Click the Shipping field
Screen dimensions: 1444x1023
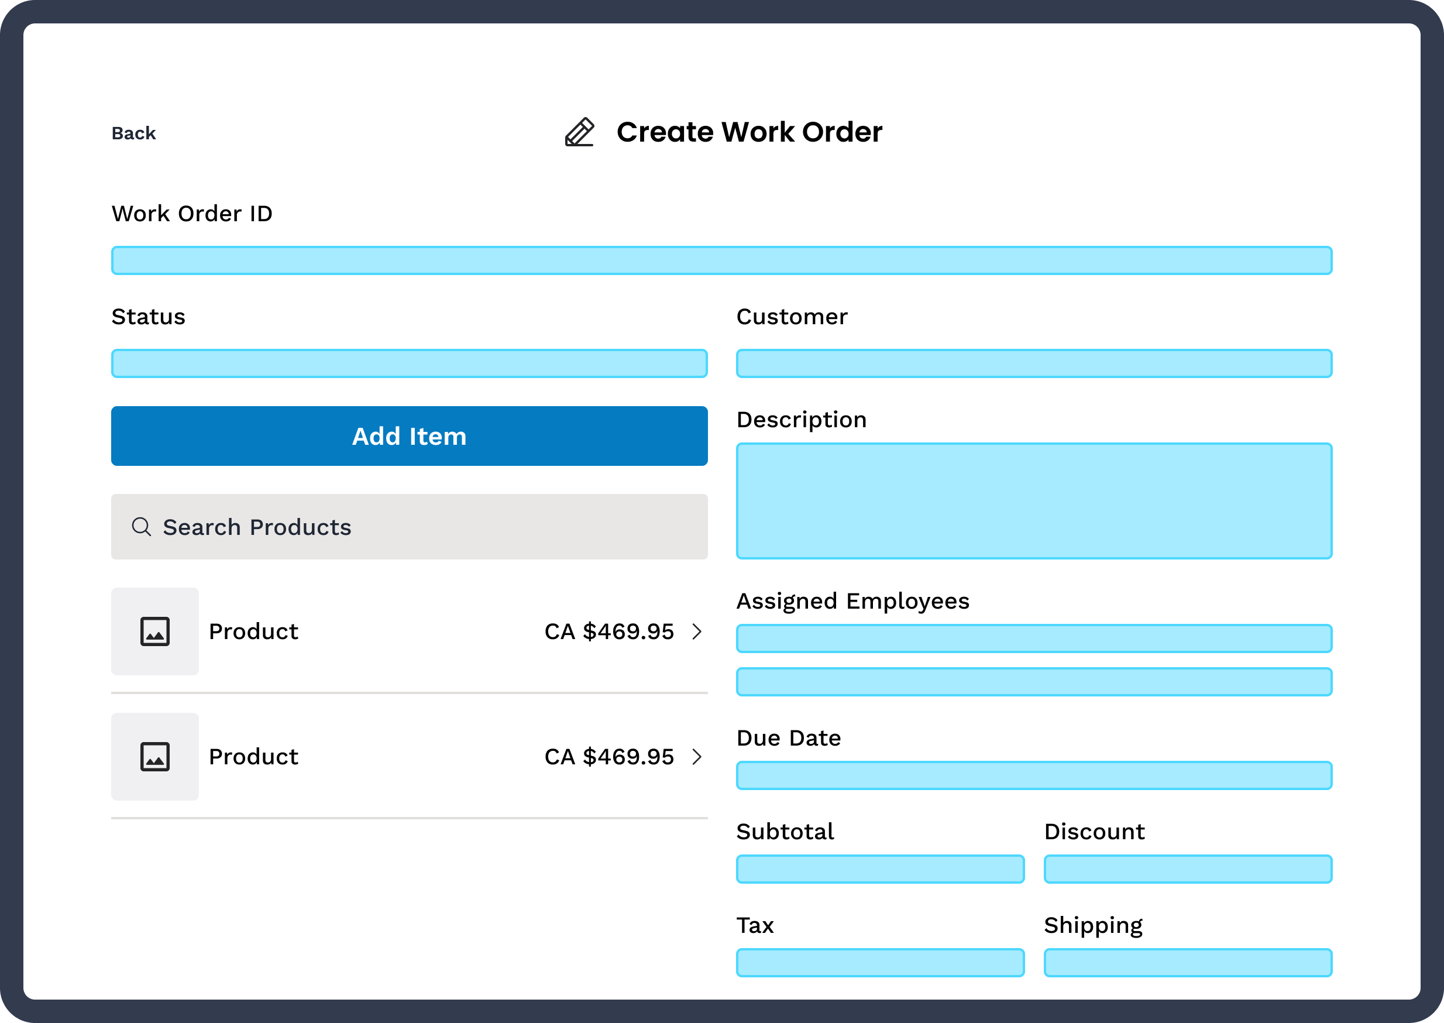click(1188, 963)
